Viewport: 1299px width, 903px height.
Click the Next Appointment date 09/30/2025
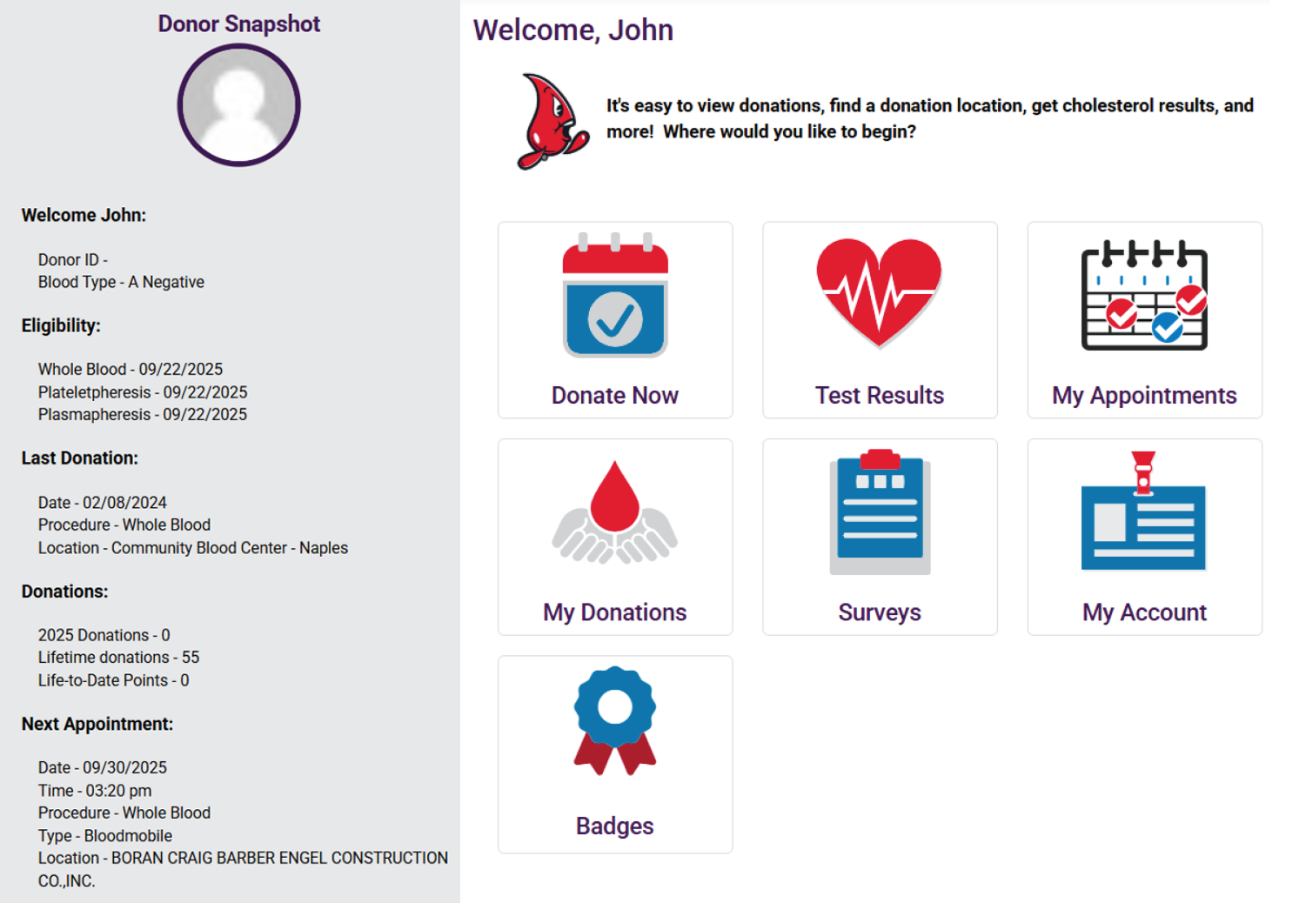103,767
